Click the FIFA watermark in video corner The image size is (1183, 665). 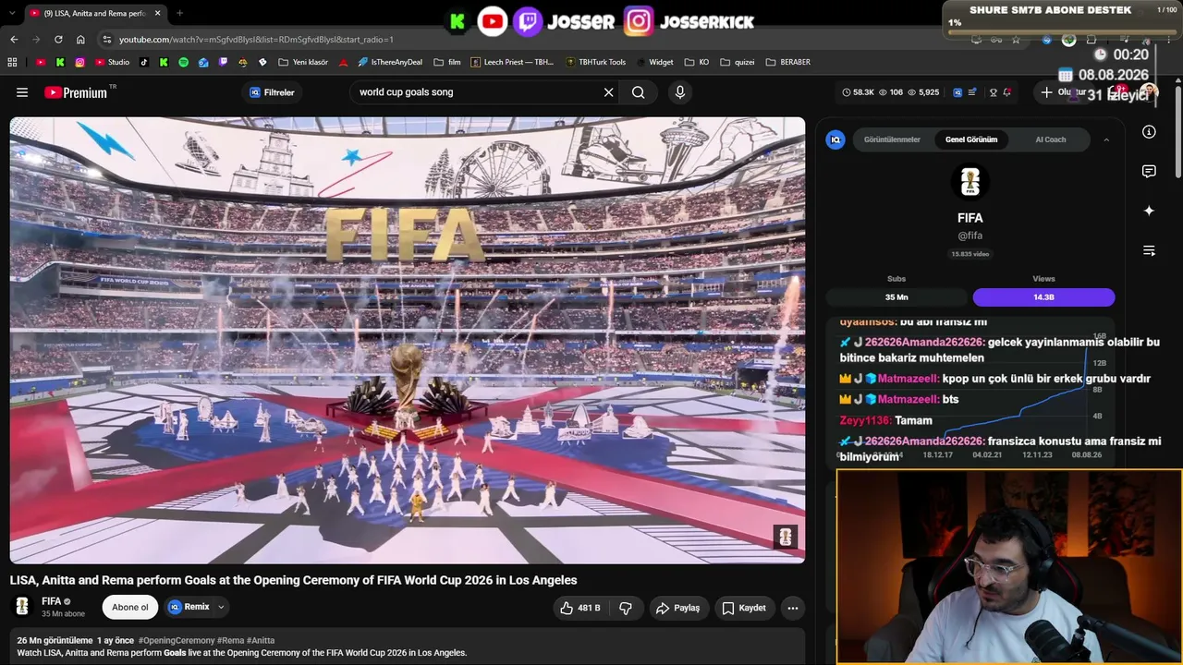coord(786,538)
